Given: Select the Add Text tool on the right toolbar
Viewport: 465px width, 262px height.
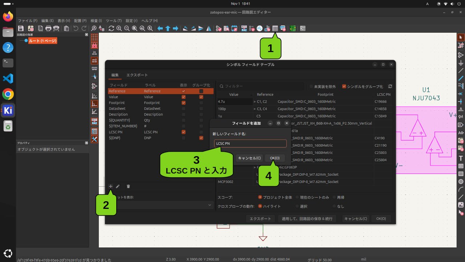Looking at the screenshot, I should 461,158.
